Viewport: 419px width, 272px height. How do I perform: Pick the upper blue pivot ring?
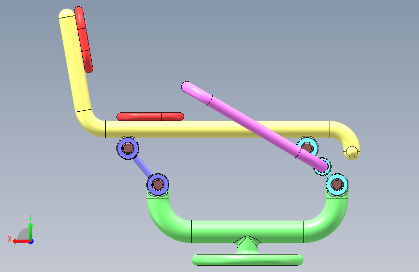pyautogui.click(x=128, y=148)
